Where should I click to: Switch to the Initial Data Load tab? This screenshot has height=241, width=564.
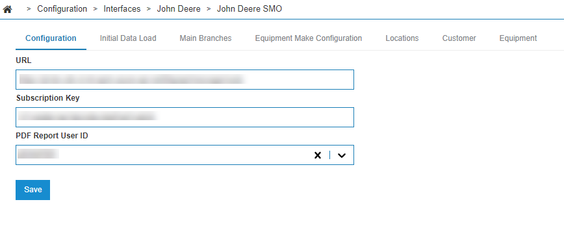pyautogui.click(x=128, y=38)
